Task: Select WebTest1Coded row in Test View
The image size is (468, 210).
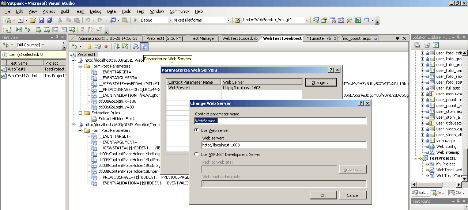Action: [33, 76]
